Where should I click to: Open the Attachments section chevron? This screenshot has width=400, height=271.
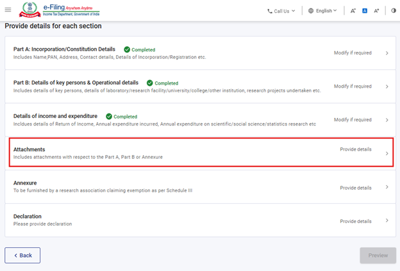pyautogui.click(x=387, y=154)
